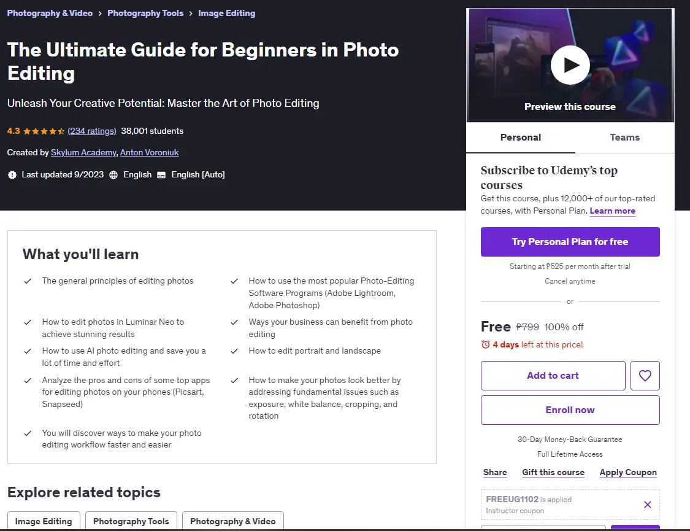Click the globe language icon
690x531 pixels.
[113, 175]
